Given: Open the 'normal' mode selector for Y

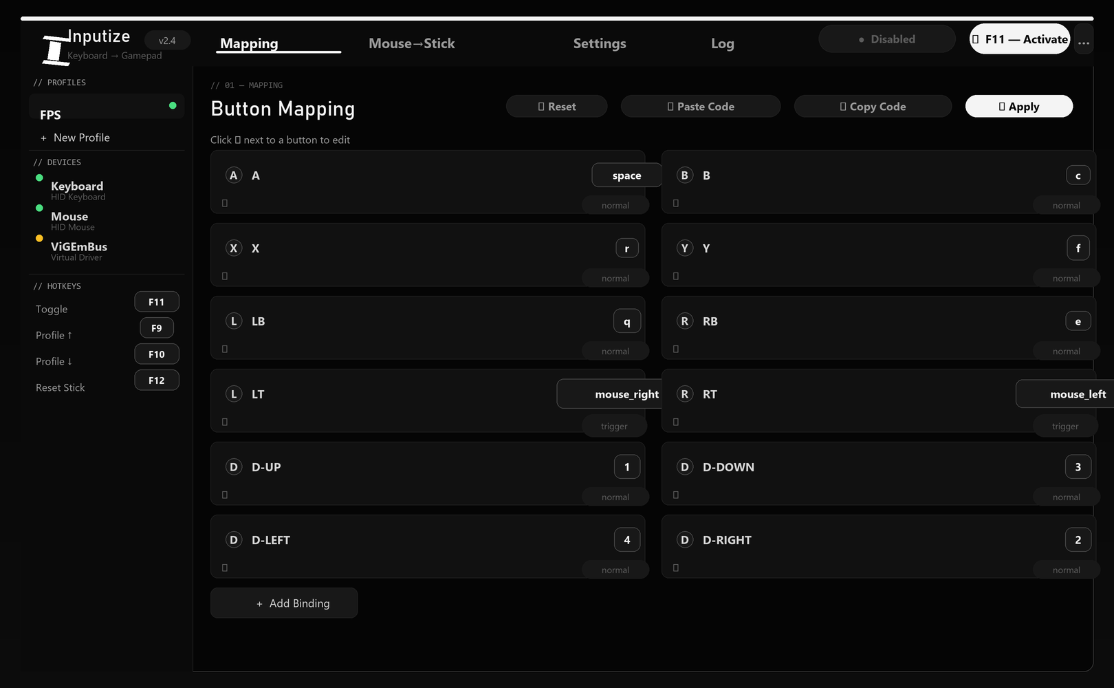Looking at the screenshot, I should coord(1067,278).
